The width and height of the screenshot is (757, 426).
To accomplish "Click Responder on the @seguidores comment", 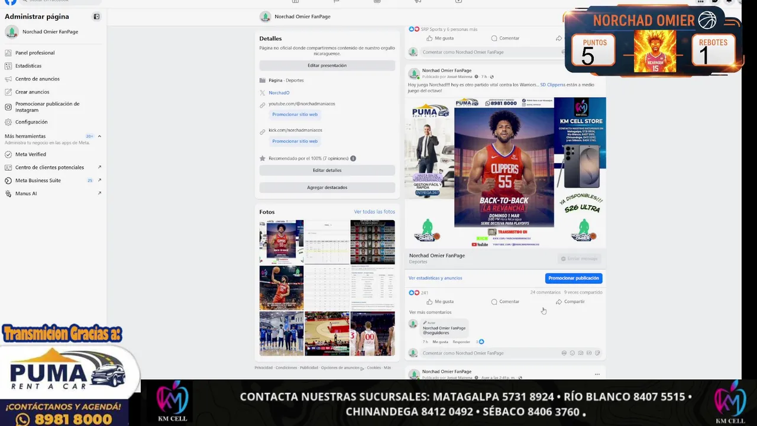I will [x=461, y=342].
